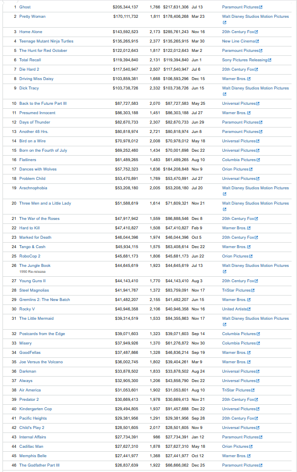This screenshot has height=472, width=297.
Task: Open external link icon under Arachnophobia distributor
Action: click(224, 194)
